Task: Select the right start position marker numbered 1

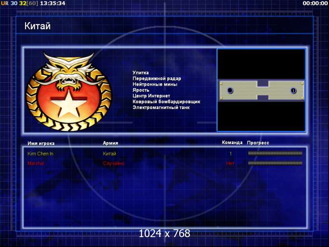Action: pos(293,91)
